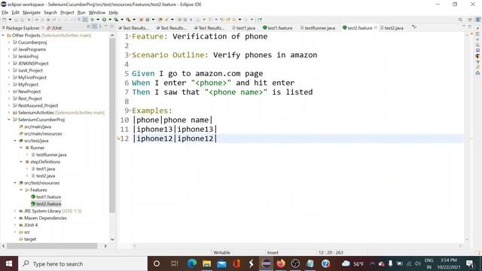Viewport: 482px width, 271px height.
Task: Collapse the src/test/java folder
Action: [15, 141]
